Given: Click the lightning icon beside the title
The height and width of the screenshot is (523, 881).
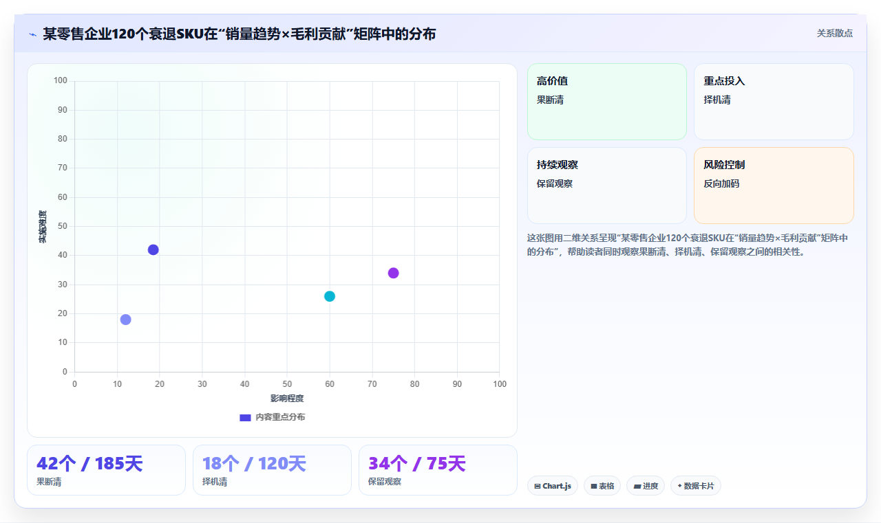Looking at the screenshot, I should click(x=32, y=34).
